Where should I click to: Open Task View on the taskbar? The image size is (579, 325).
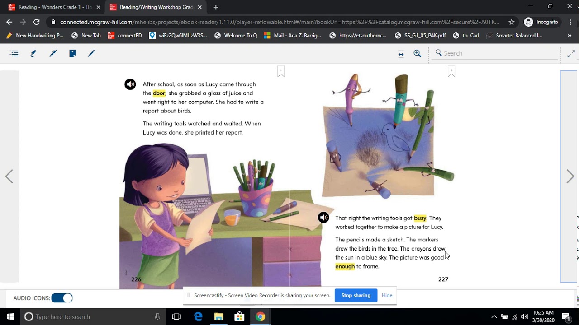(x=176, y=317)
